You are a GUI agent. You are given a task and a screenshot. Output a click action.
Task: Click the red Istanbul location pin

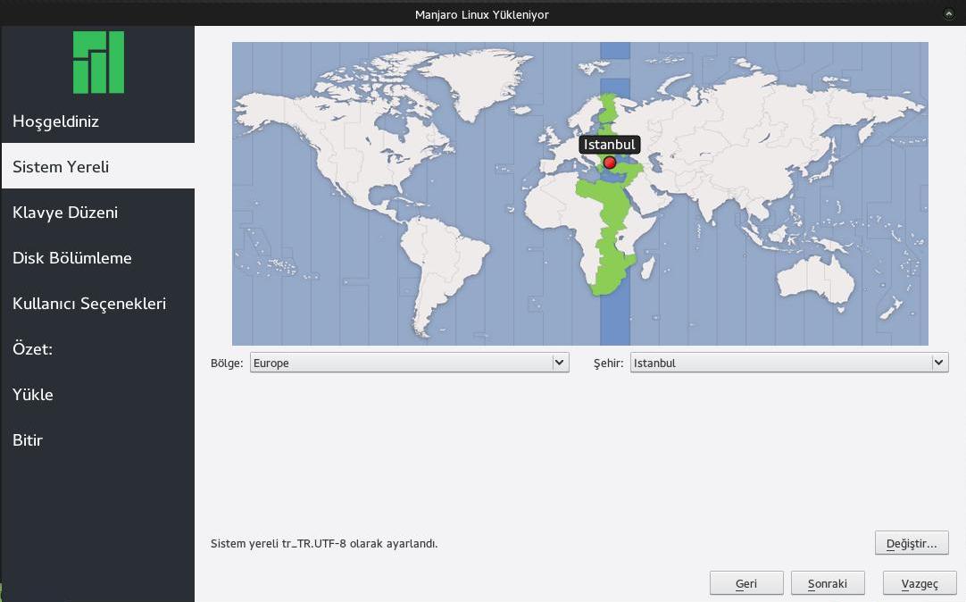click(x=609, y=163)
